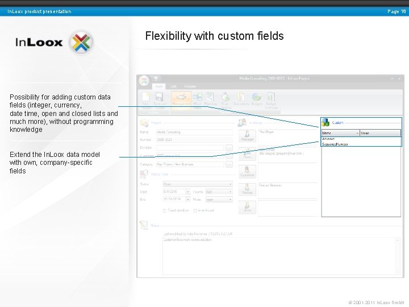This screenshot has height=307, width=409.
Task: Click the Value column header in Custom grid
Action: point(380,133)
